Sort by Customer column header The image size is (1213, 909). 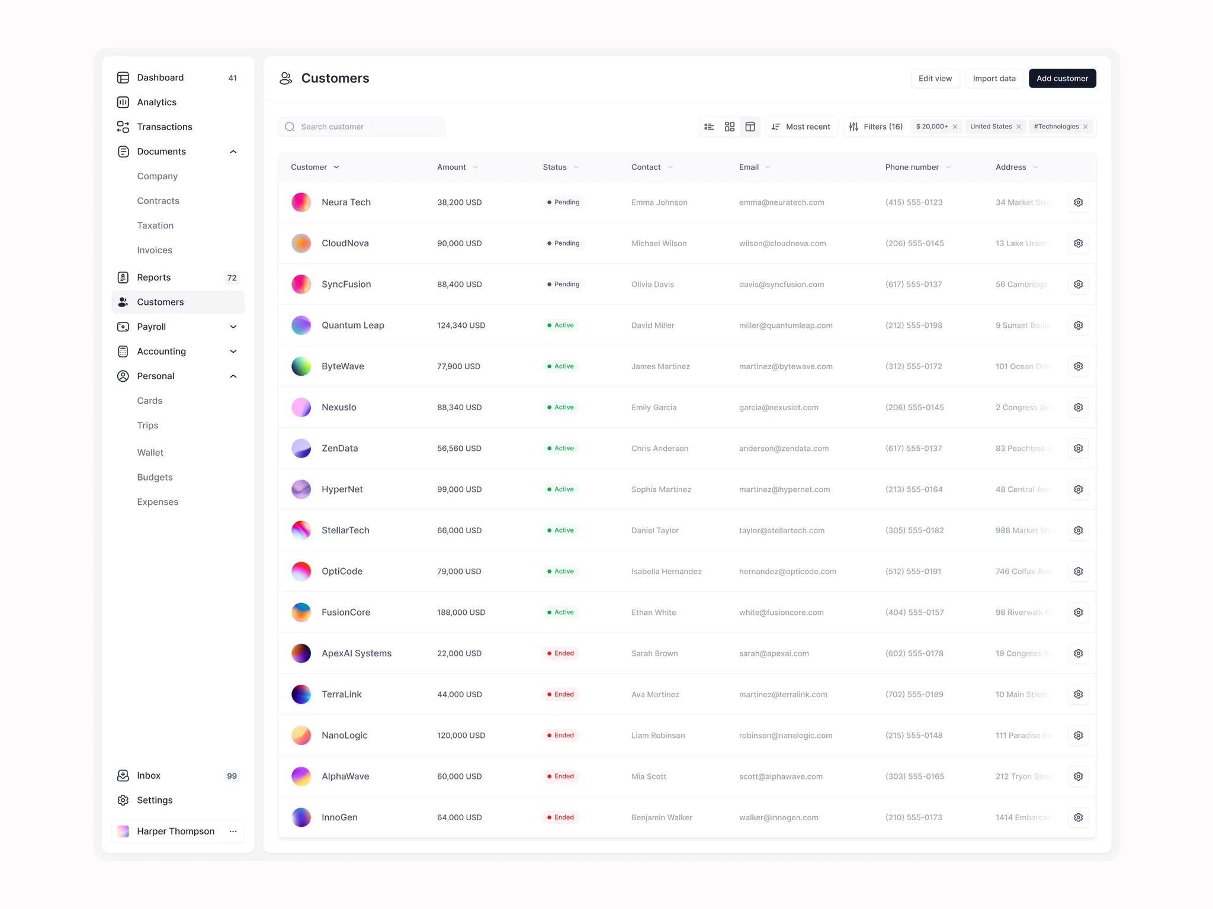pos(315,167)
